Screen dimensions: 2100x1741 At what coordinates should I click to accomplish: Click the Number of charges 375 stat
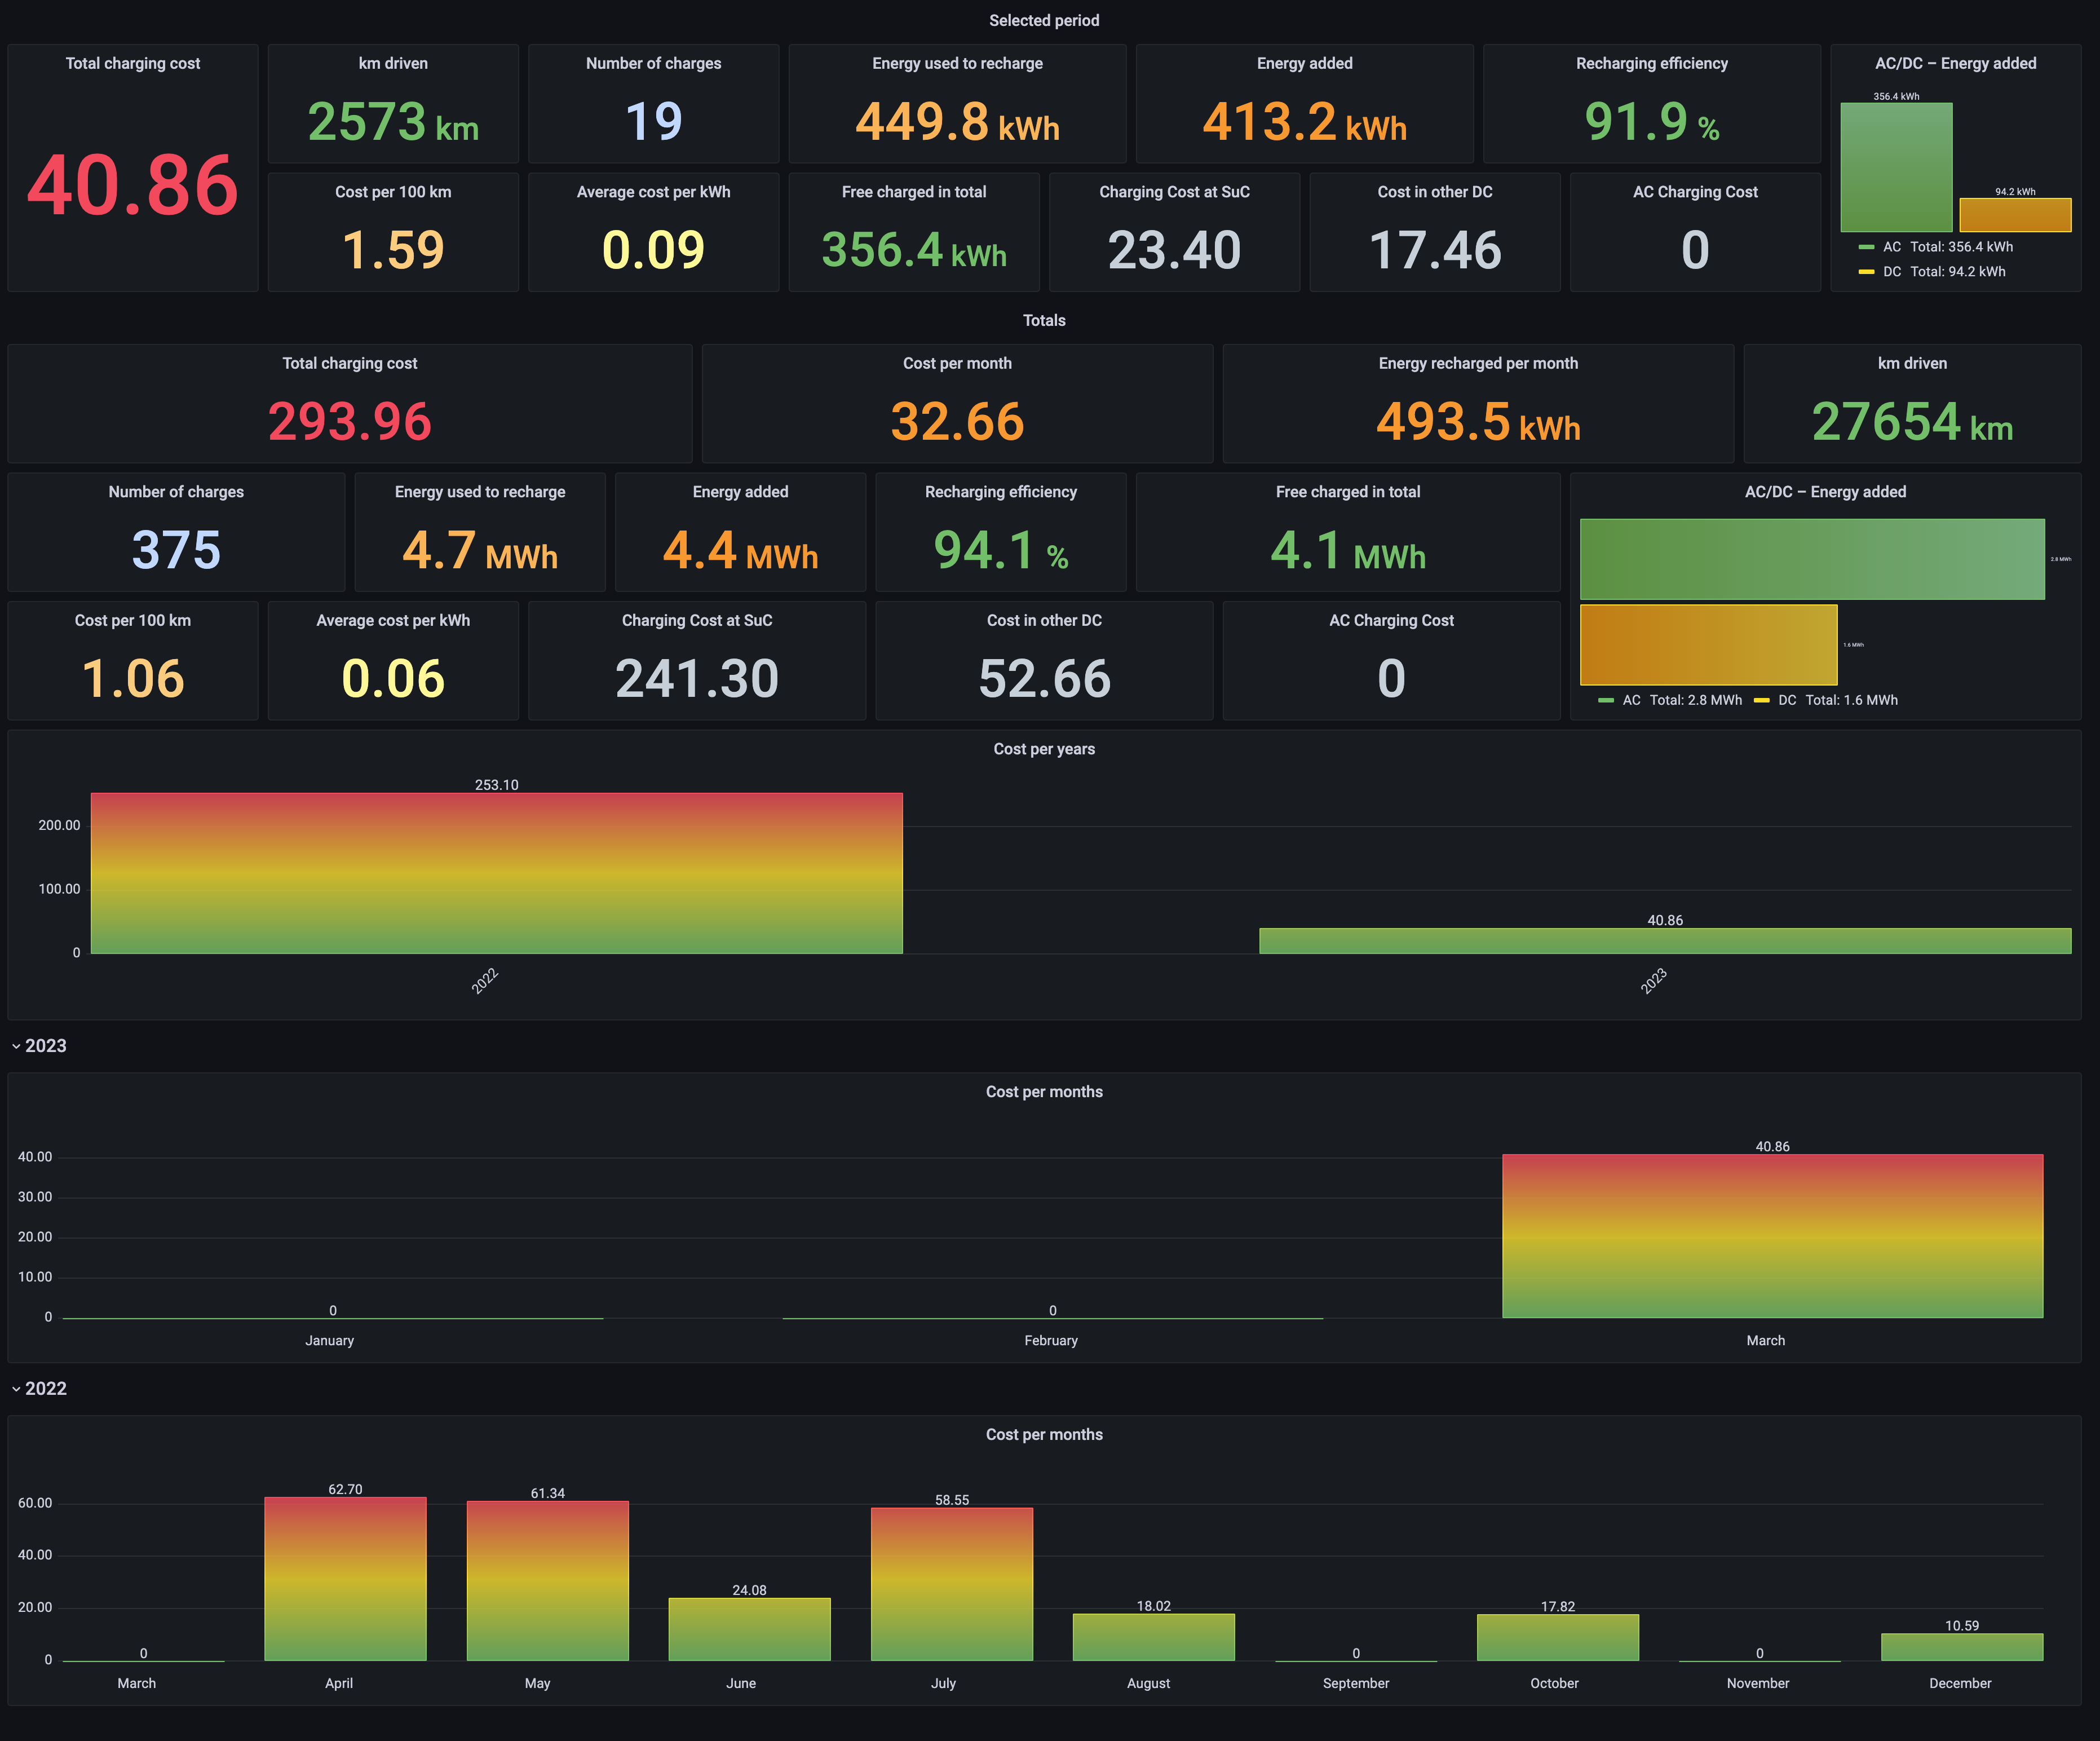coord(176,549)
